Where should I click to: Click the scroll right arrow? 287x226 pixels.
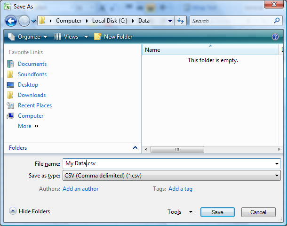(279, 149)
